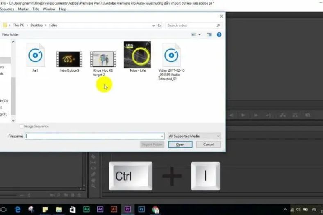Viewport: 323px width, 215px height.
Task: Select the Tobu - Life video thumbnail
Action: 137,55
